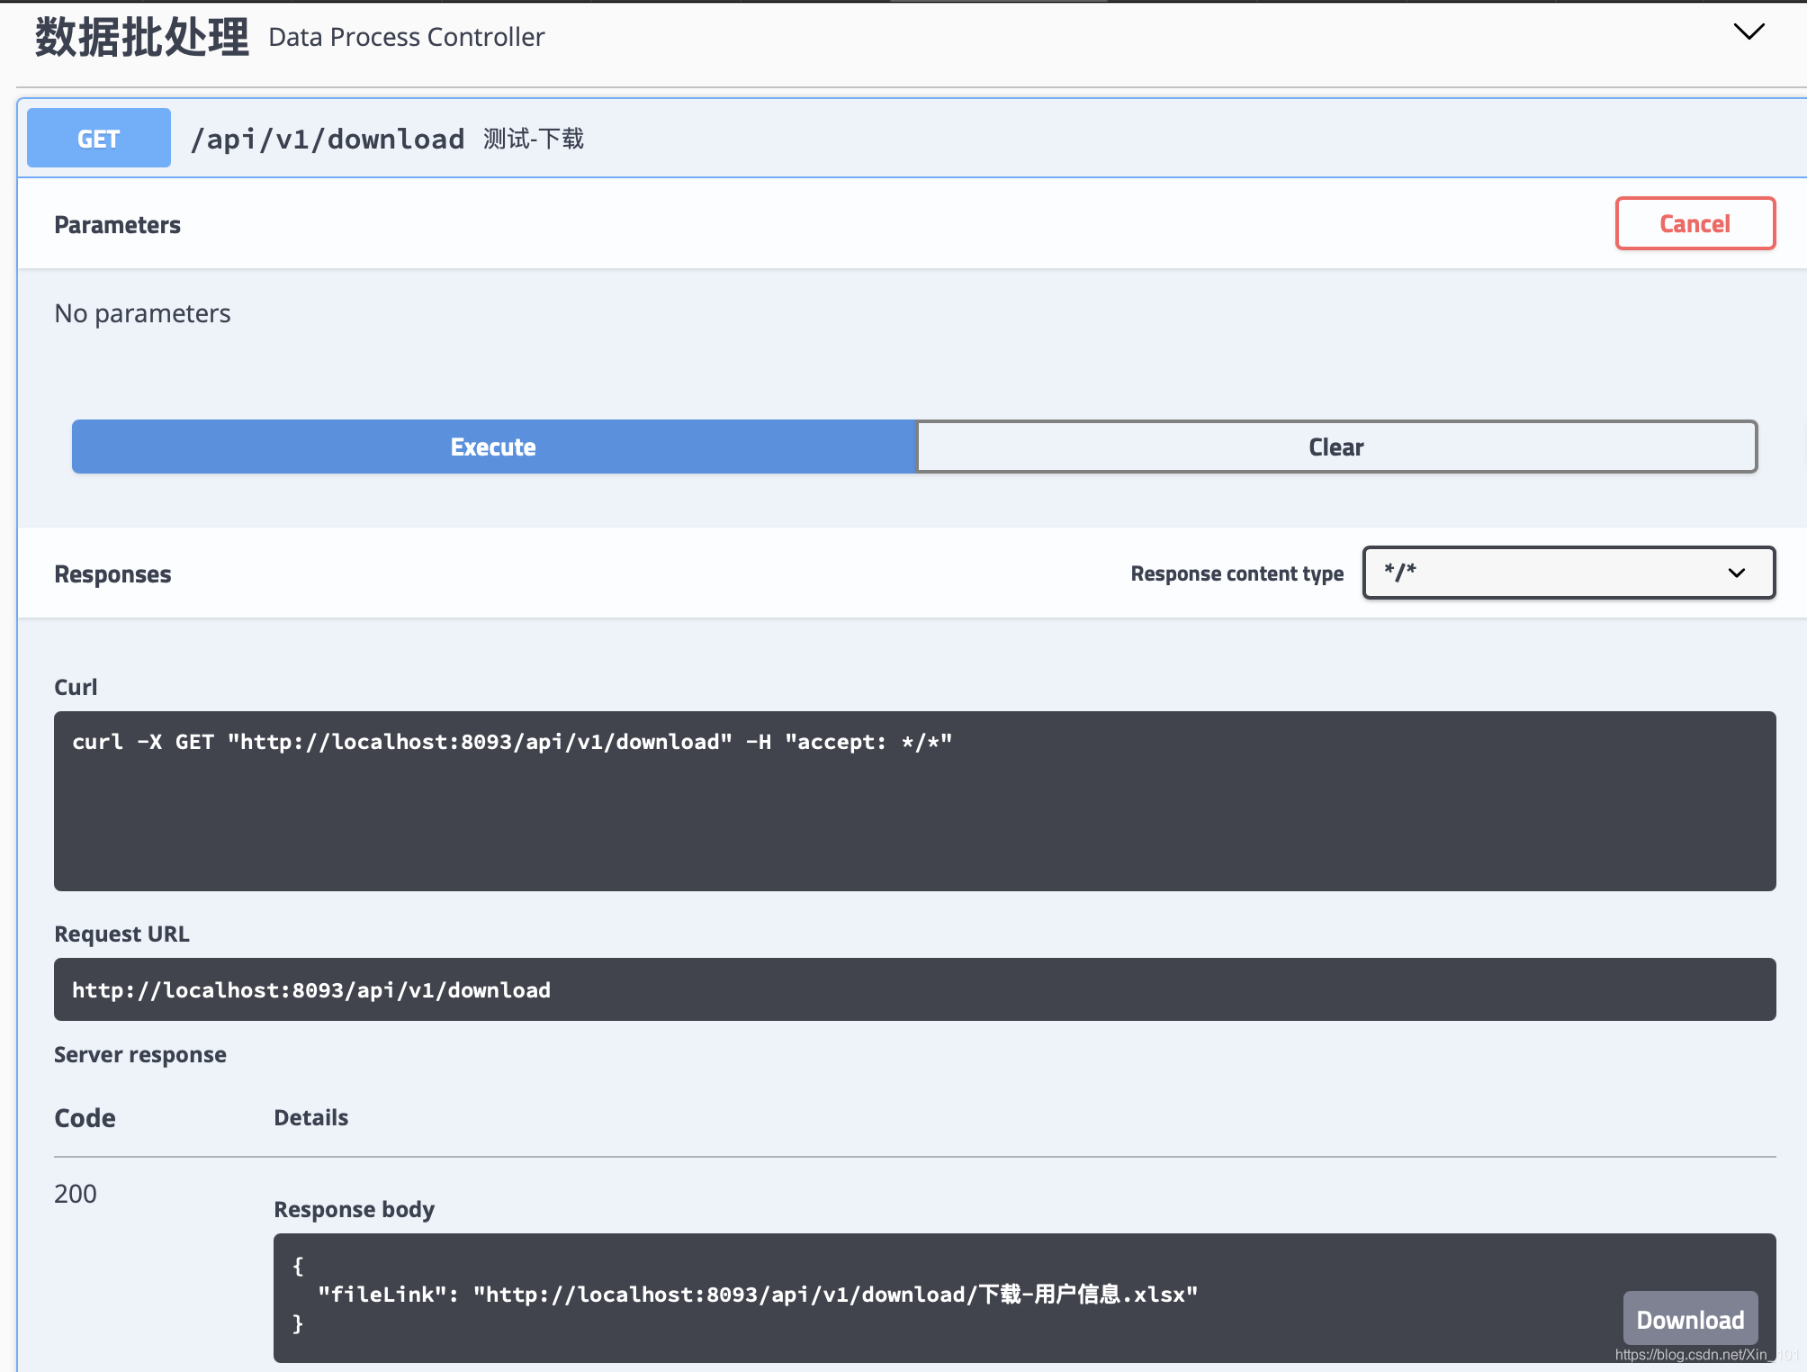Click the fileLink JSON response text
The height and width of the screenshot is (1372, 1807).
tap(757, 1295)
